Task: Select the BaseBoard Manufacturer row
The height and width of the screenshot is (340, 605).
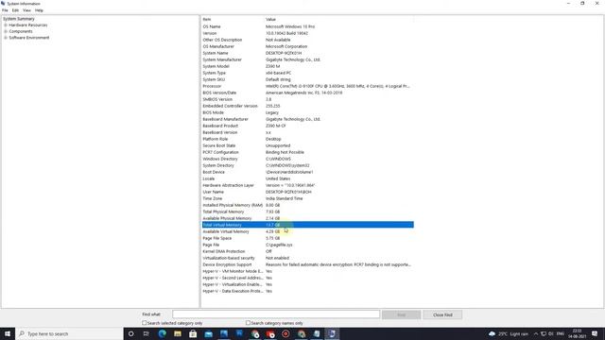Action: point(307,119)
